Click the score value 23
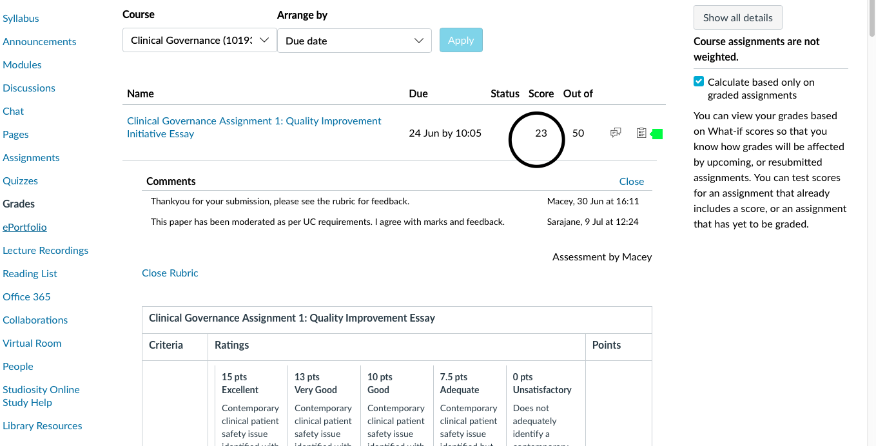 (541, 133)
